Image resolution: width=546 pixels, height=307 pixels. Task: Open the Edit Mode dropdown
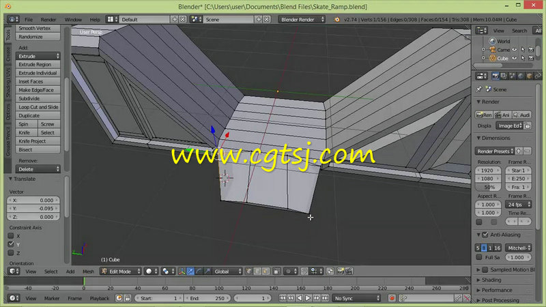pyautogui.click(x=119, y=271)
